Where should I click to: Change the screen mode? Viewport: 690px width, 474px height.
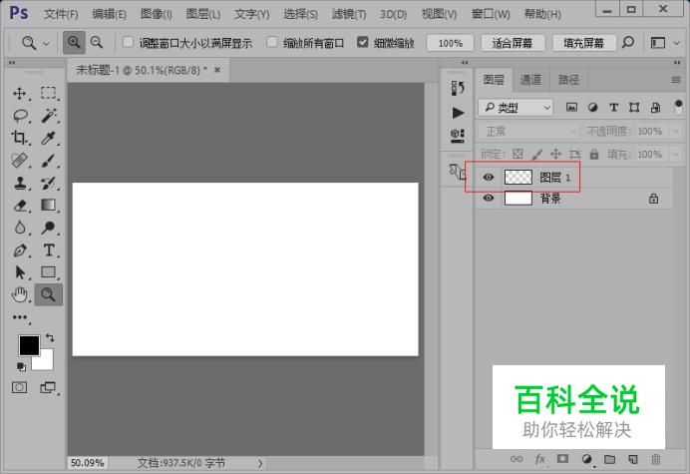tap(48, 387)
